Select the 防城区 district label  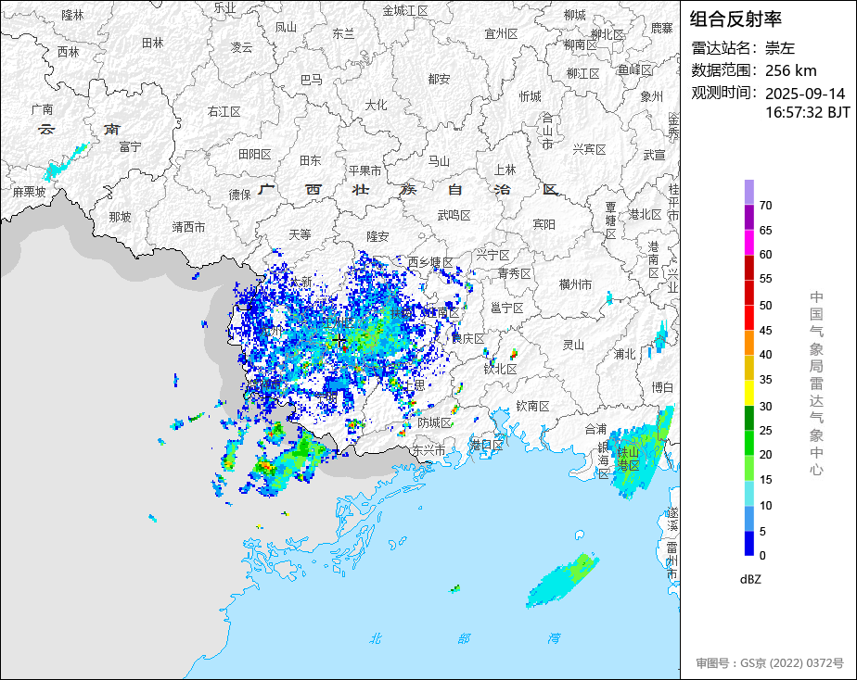point(434,423)
